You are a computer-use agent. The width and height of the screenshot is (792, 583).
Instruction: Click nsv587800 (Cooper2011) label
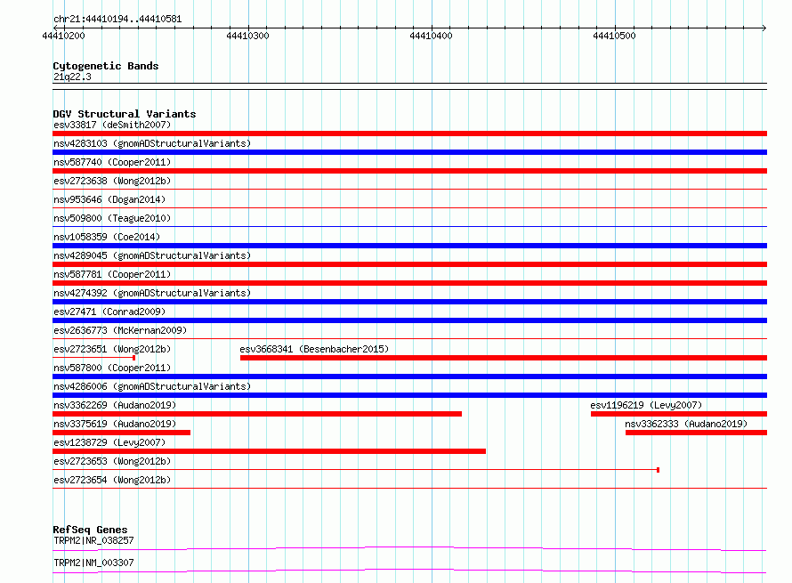coord(112,368)
